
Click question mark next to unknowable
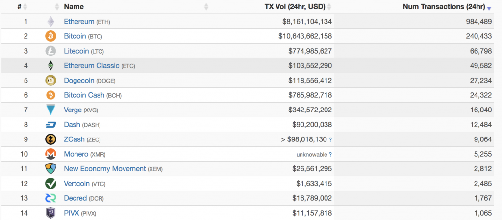pyautogui.click(x=330, y=154)
